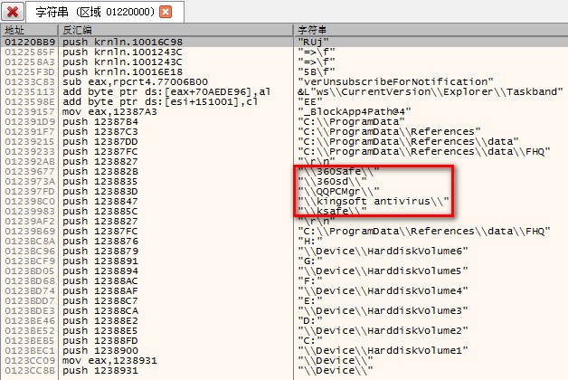Select address 01239AF2
Viewport: 568px width, 380px height.
point(30,221)
